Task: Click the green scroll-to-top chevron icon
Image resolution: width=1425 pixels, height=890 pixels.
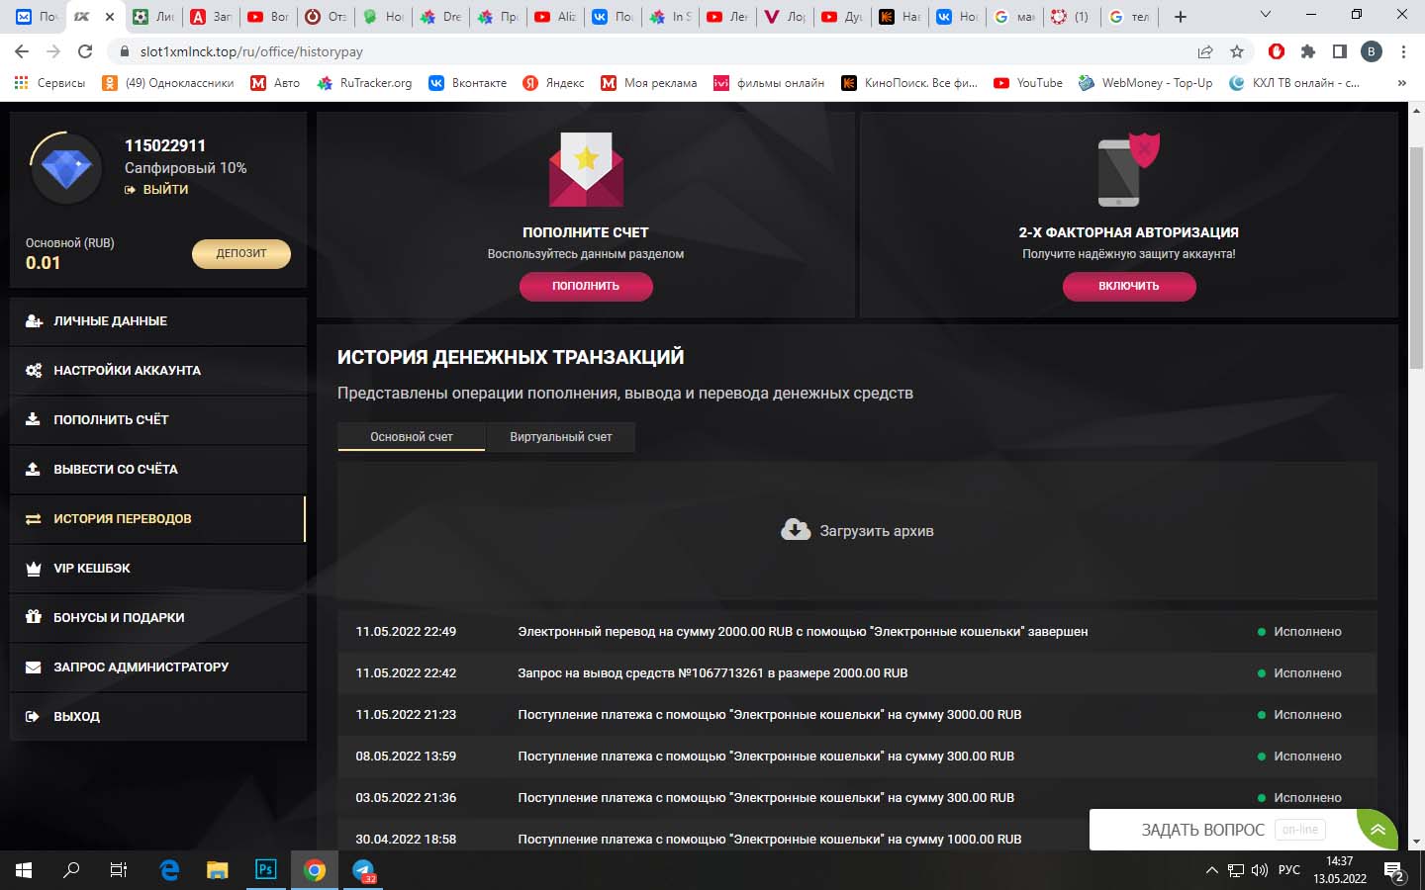Action: (x=1377, y=830)
